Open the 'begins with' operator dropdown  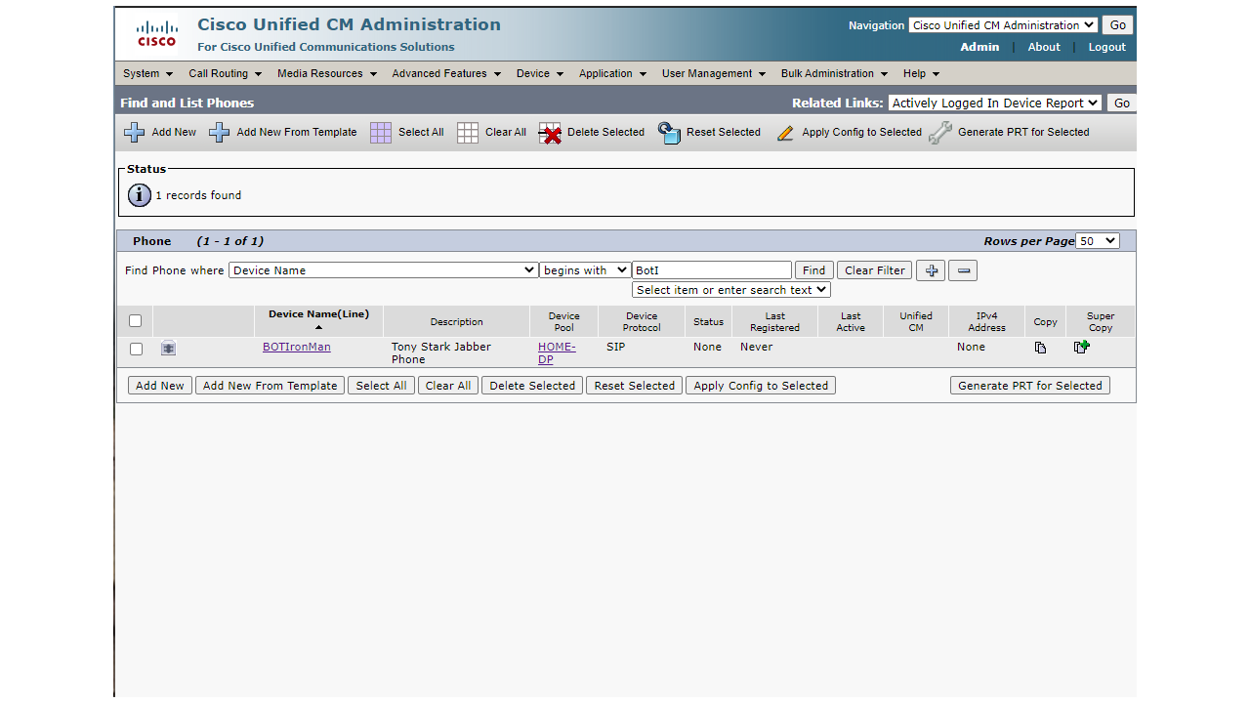[x=586, y=270]
